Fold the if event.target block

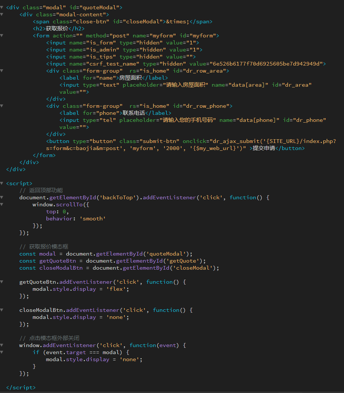(x=1, y=352)
